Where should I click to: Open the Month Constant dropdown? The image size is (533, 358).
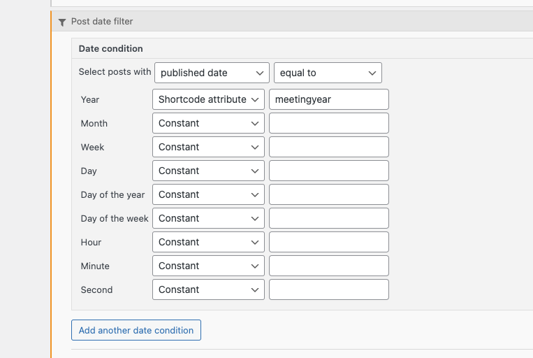coord(208,123)
